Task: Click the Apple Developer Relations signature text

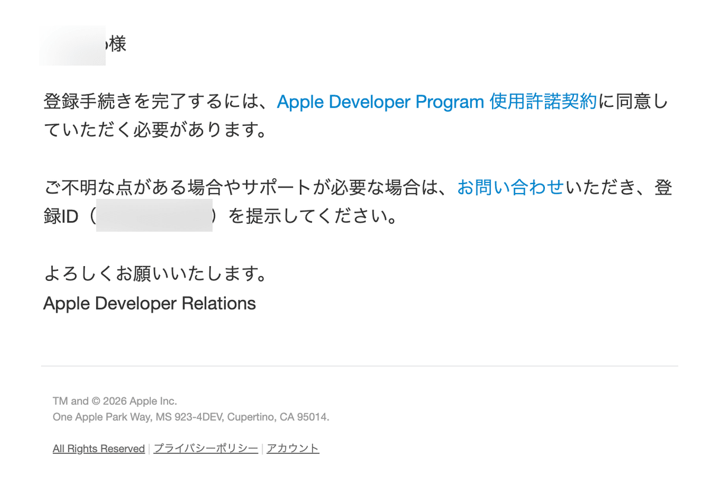Action: (150, 304)
